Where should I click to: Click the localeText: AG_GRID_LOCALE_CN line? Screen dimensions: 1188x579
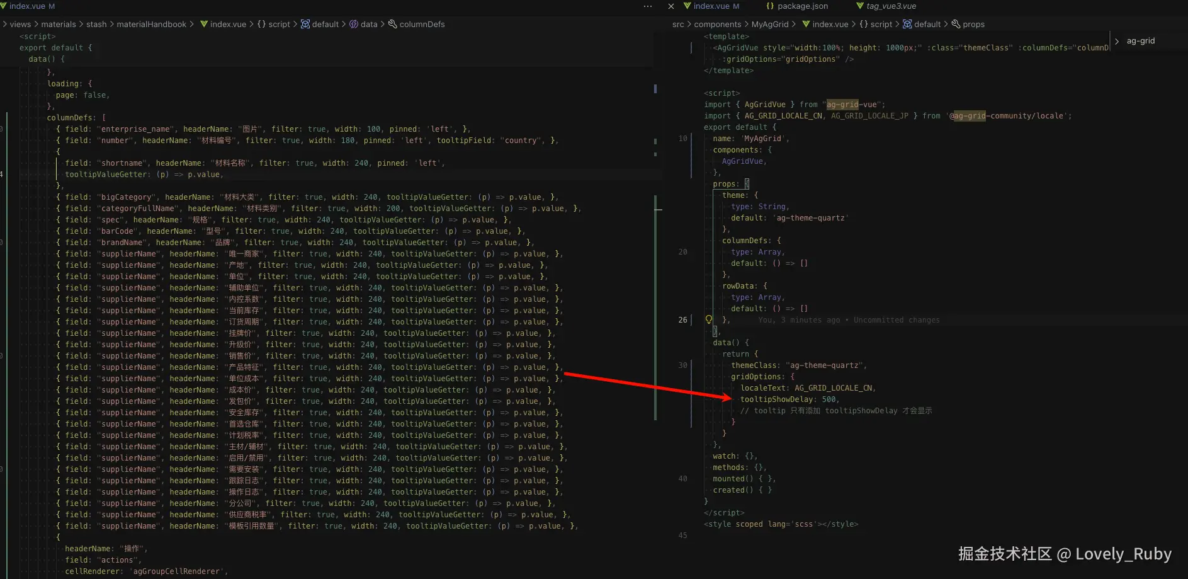pos(808,388)
